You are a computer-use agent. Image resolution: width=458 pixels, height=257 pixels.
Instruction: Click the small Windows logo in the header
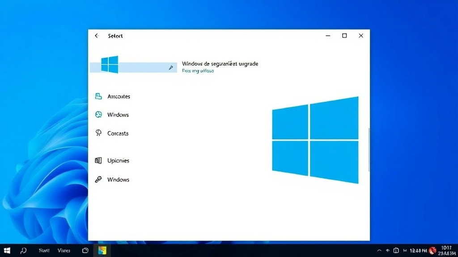pyautogui.click(x=110, y=64)
